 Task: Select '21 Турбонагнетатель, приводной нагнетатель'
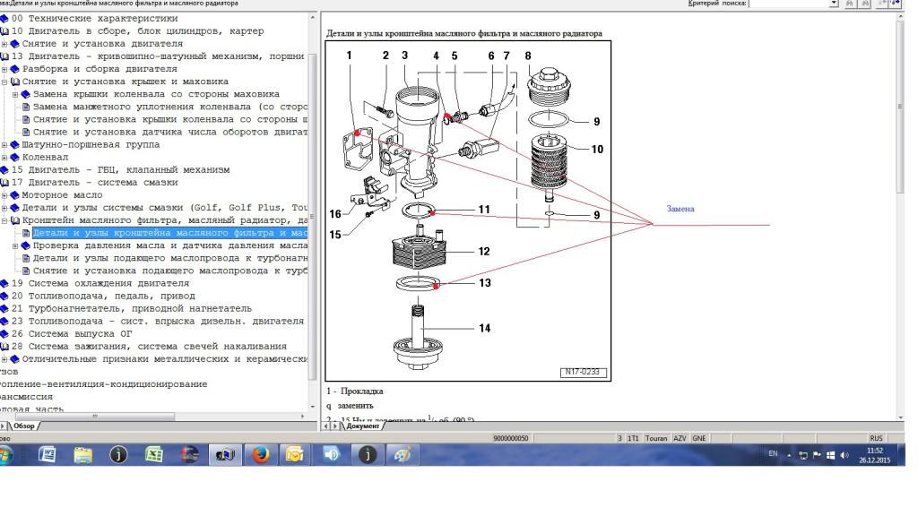[131, 309]
